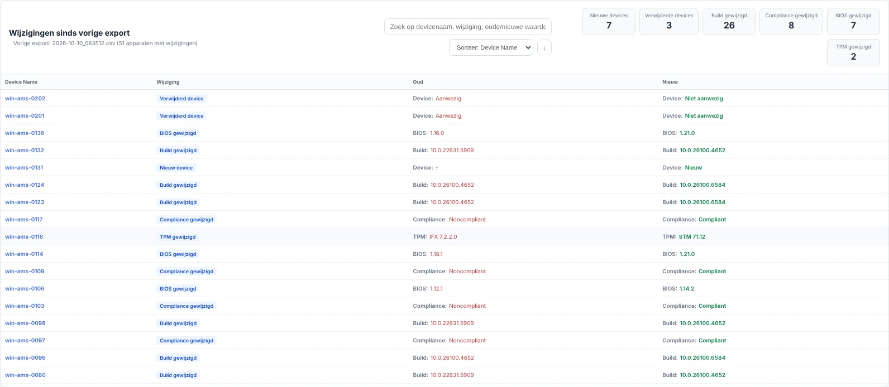Click Nieuw device badge for win-ams-0131
The width and height of the screenshot is (889, 387).
click(x=176, y=168)
